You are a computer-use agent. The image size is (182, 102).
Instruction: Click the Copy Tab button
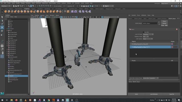coord(172,94)
